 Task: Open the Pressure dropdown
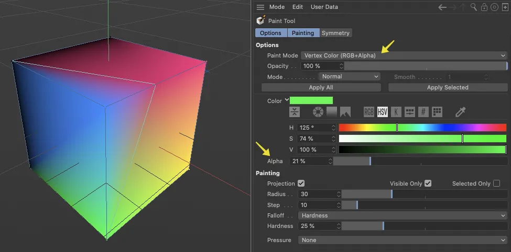(402, 240)
